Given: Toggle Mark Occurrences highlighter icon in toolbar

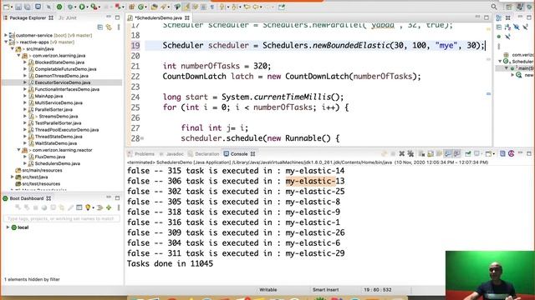Looking at the screenshot, I should tap(186, 7).
